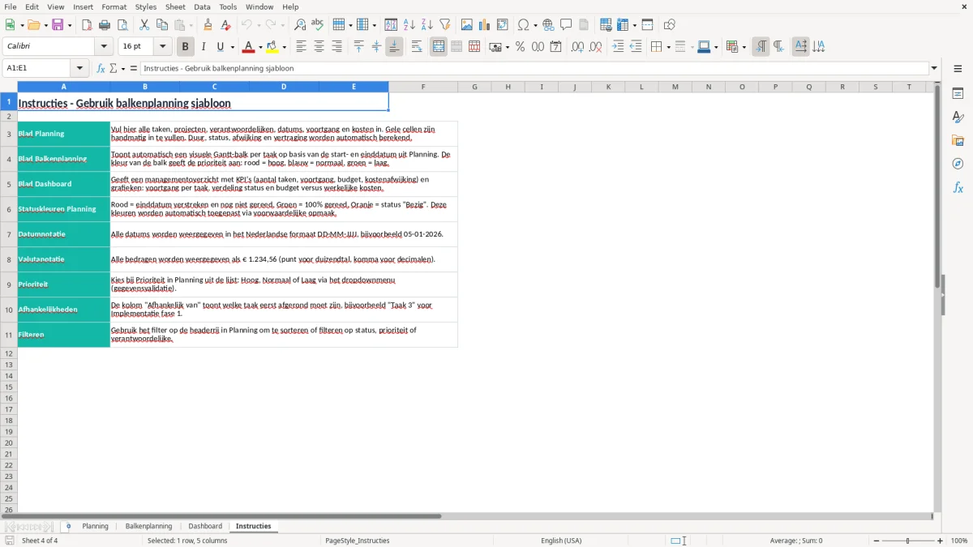The height and width of the screenshot is (547, 973).
Task: Switch to Dashboard sheet tab
Action: point(205,526)
